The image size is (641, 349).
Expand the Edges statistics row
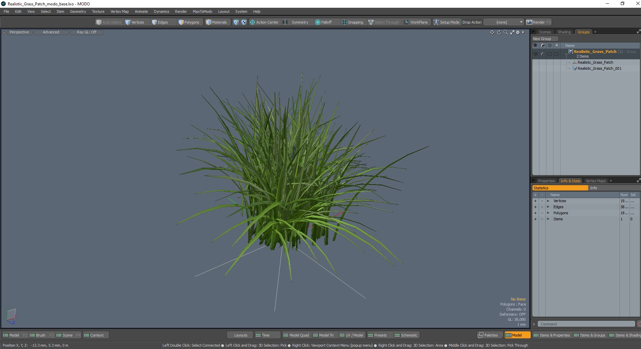(548, 207)
